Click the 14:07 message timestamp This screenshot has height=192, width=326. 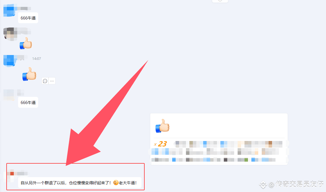click(37, 59)
